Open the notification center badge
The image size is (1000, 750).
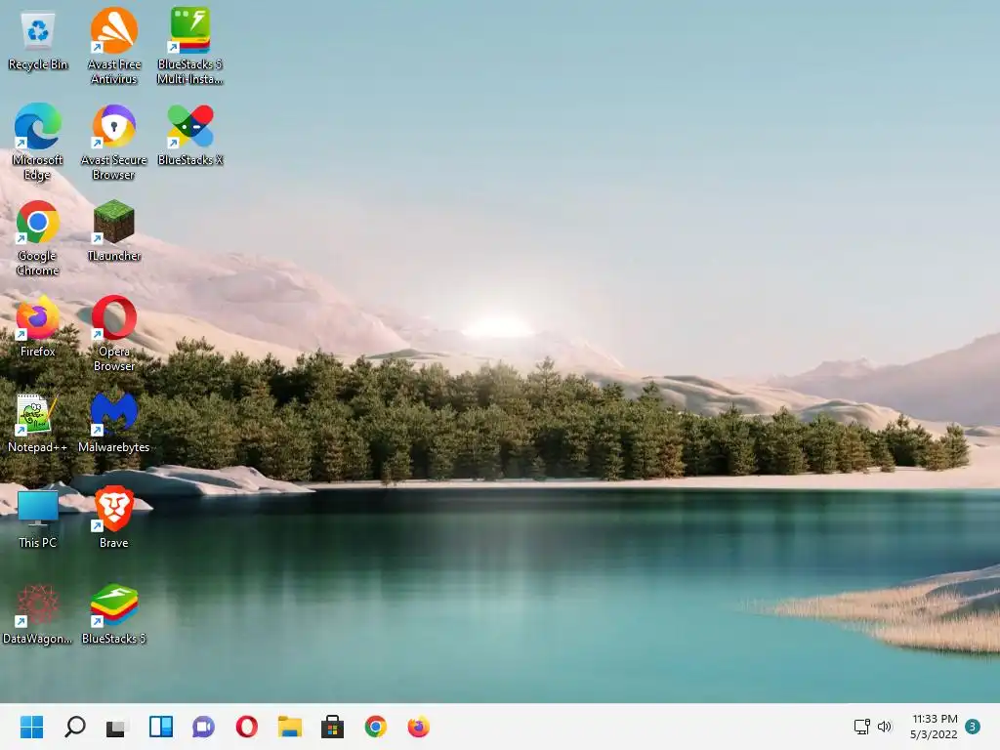[973, 727]
